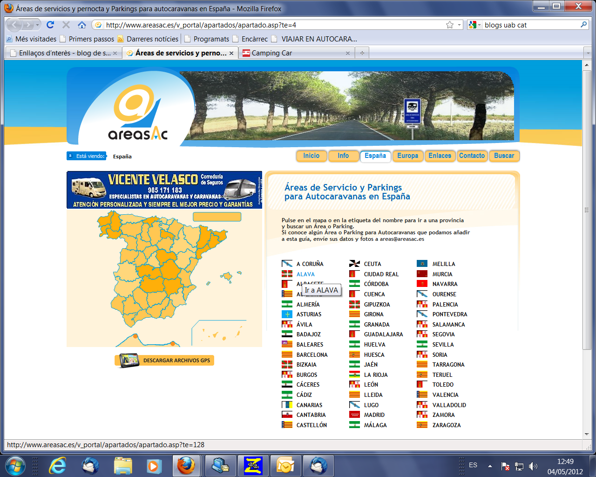Open Internet Explorer from the taskbar
The width and height of the screenshot is (596, 477).
click(x=58, y=465)
